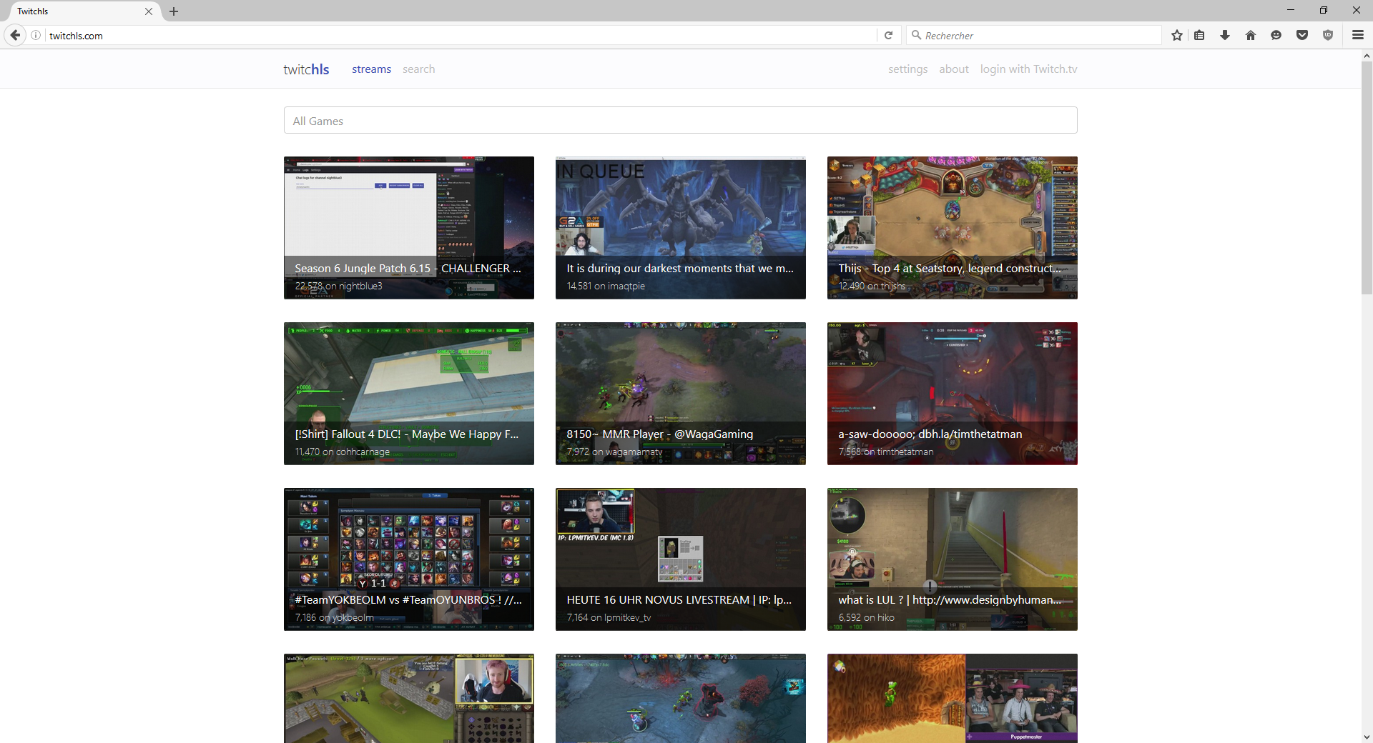This screenshot has height=743, width=1373.
Task: Click '7,186 on yokbeolm' viewer text
Action: 334,617
